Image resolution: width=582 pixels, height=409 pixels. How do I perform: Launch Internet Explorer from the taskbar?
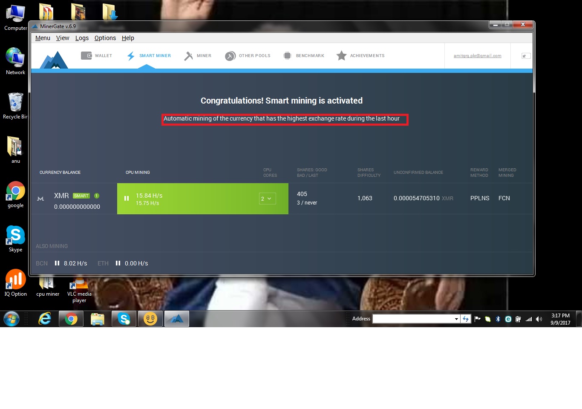tap(45, 319)
